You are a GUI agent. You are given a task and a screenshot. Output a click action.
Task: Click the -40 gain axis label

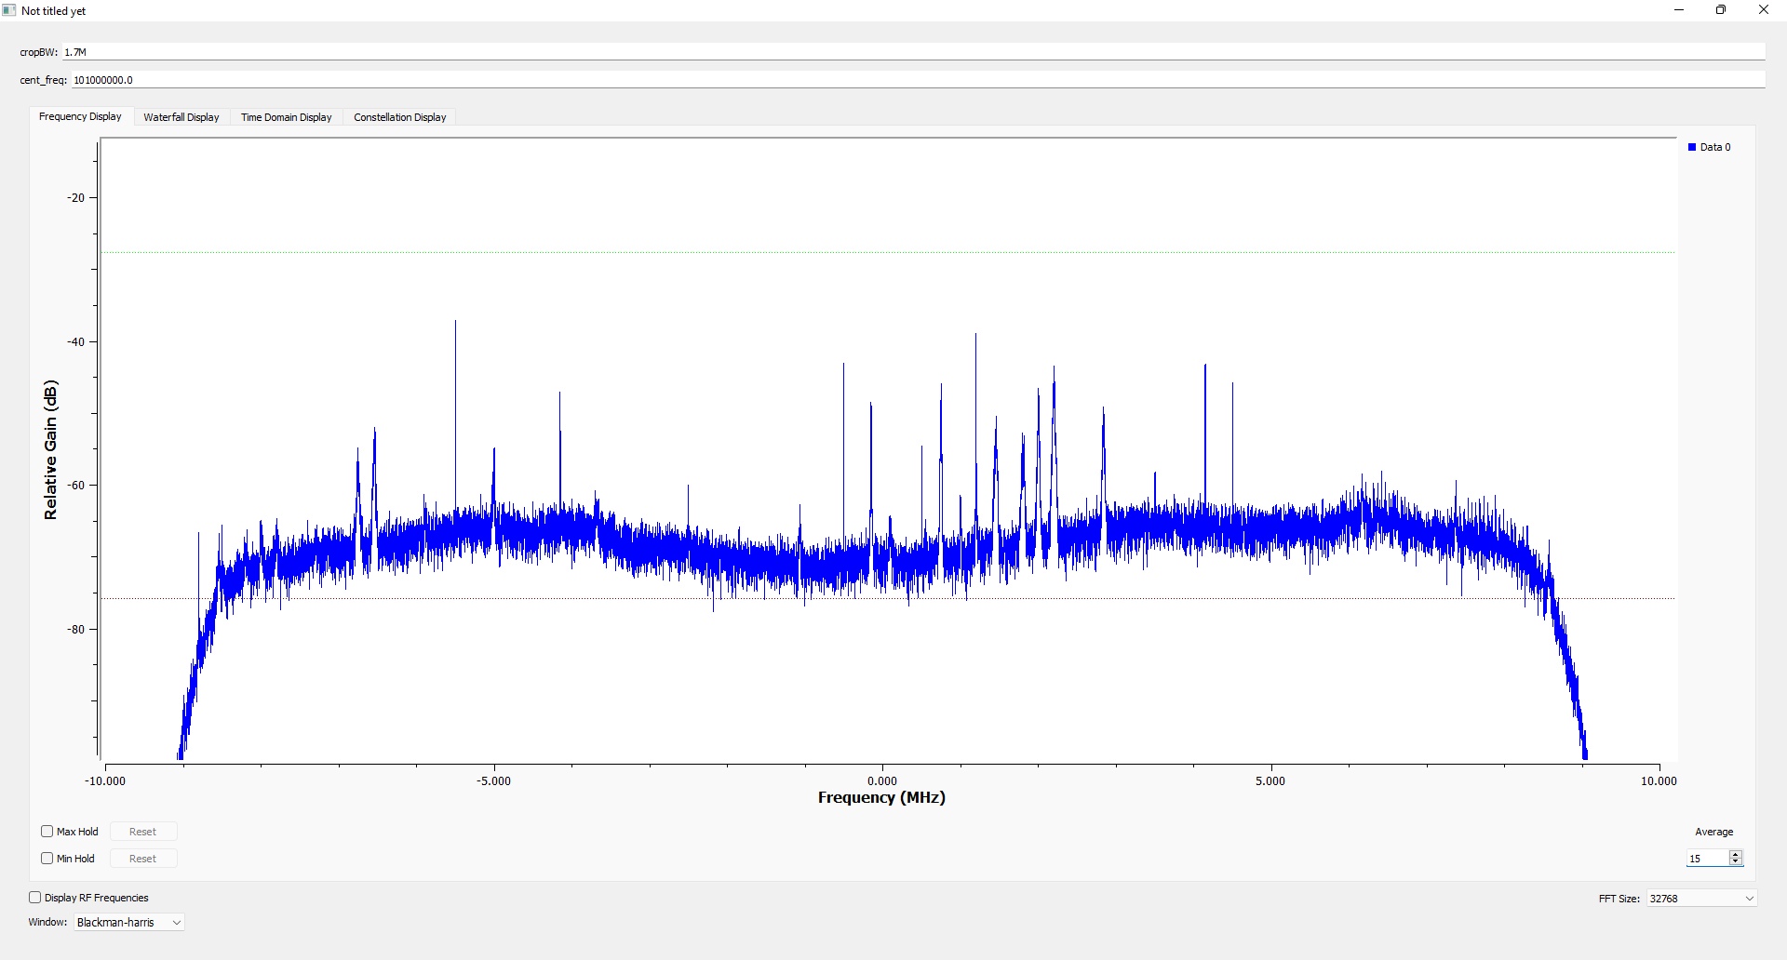[75, 341]
